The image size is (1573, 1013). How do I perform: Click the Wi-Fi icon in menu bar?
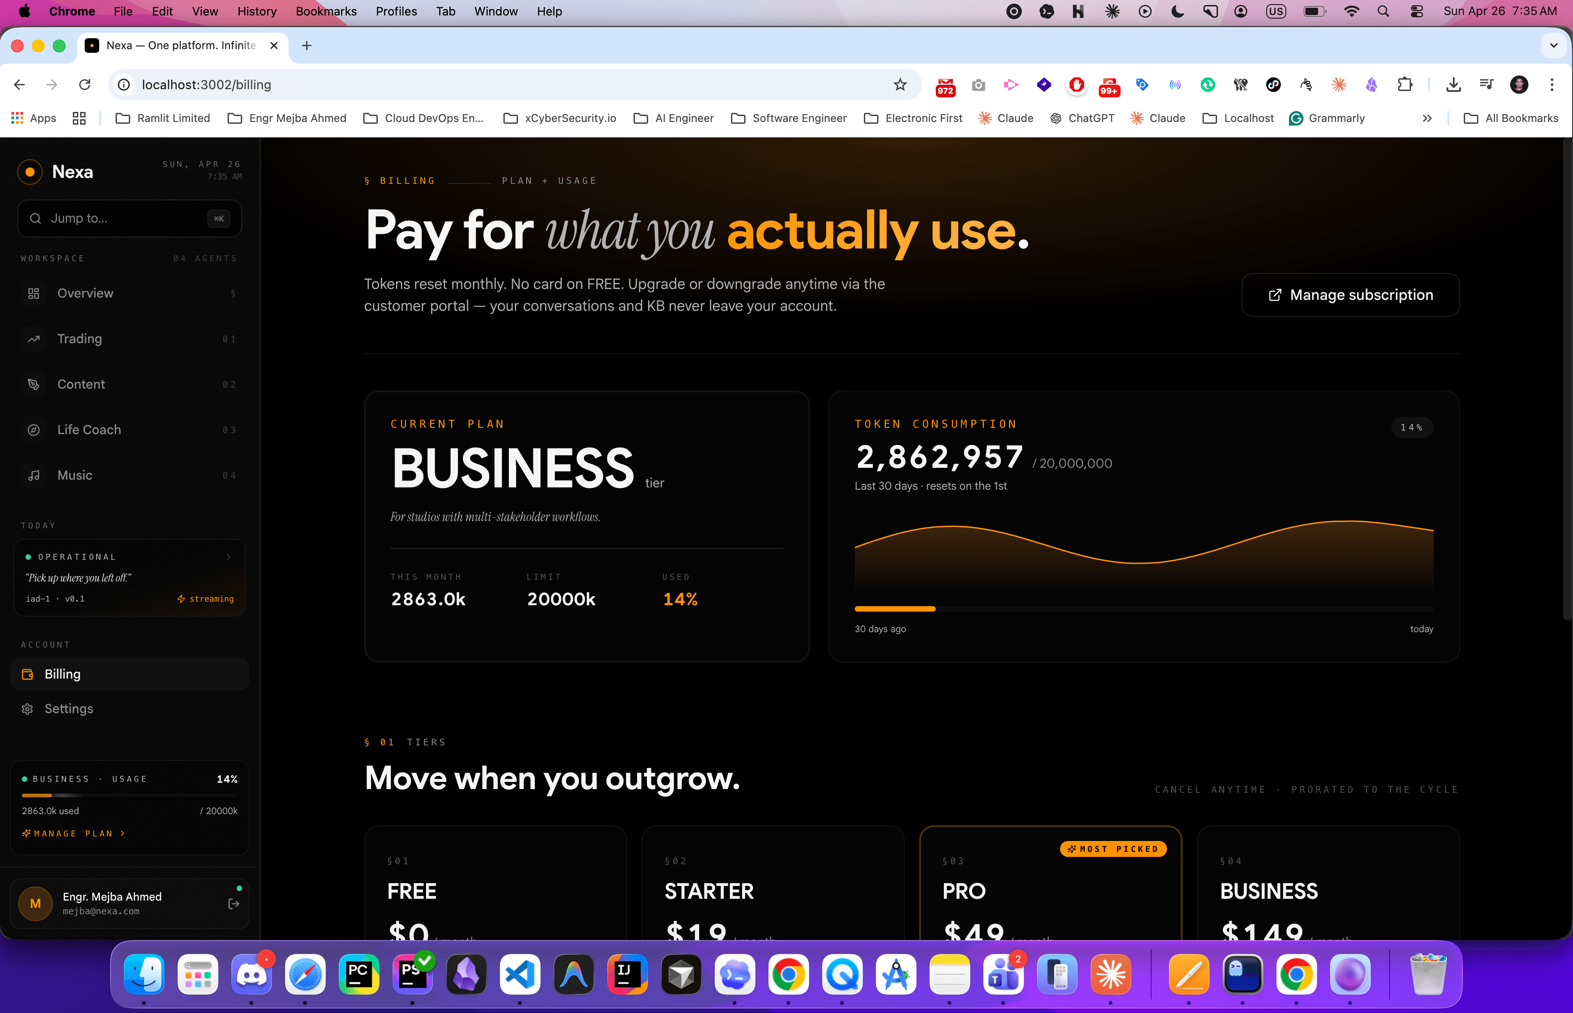1351,11
